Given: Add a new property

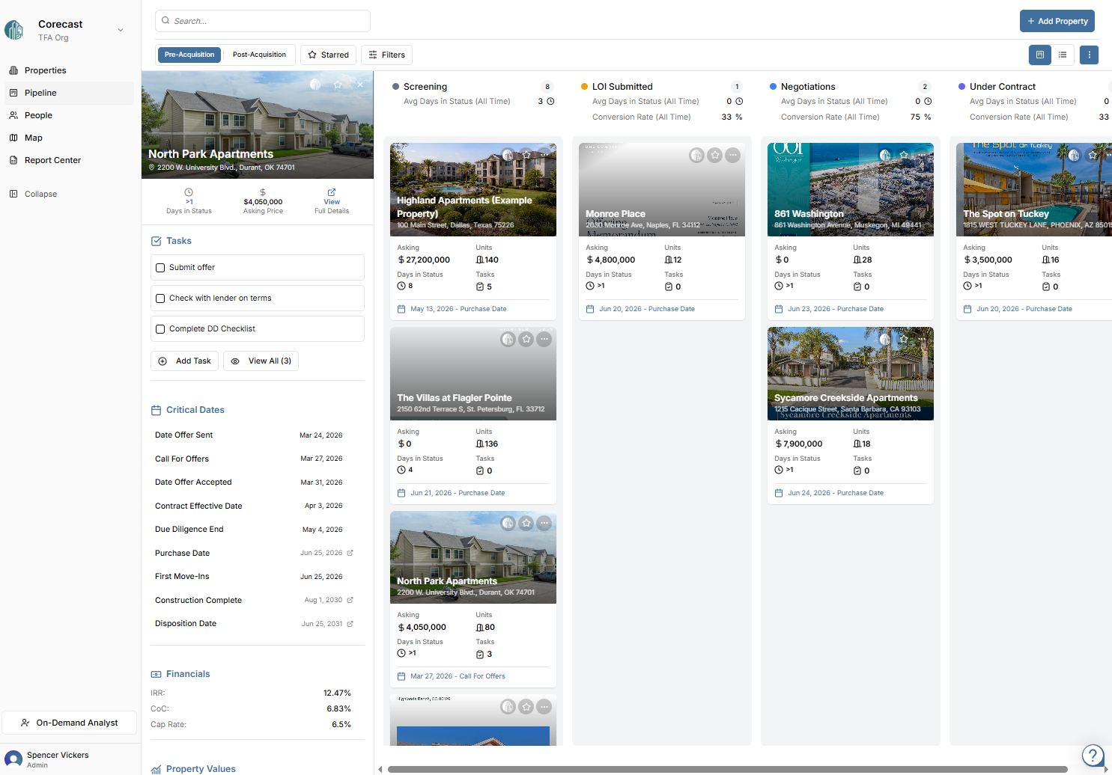Looking at the screenshot, I should click(x=1057, y=21).
